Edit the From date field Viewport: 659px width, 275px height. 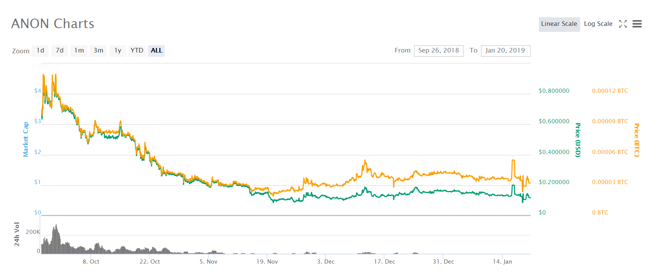[x=438, y=51]
